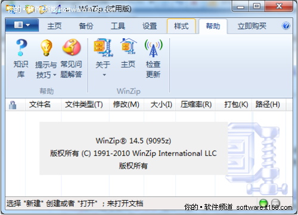Click 检查更新 antenna icon

pos(153,48)
